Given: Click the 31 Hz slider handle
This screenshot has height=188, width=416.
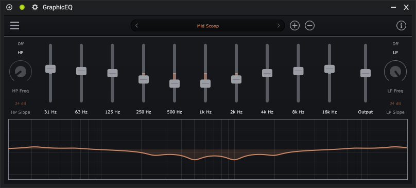Looking at the screenshot, I should (x=50, y=69).
